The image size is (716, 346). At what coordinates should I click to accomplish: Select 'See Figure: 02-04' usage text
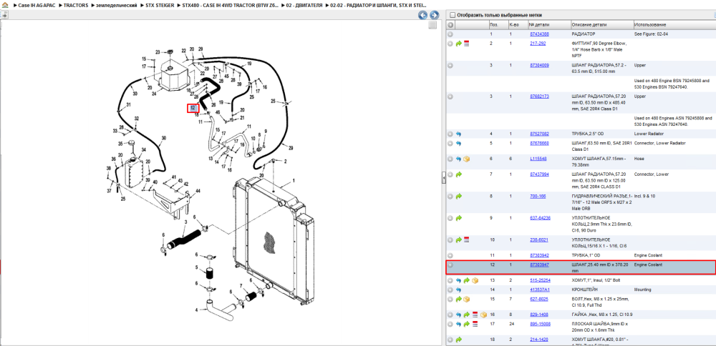point(651,34)
